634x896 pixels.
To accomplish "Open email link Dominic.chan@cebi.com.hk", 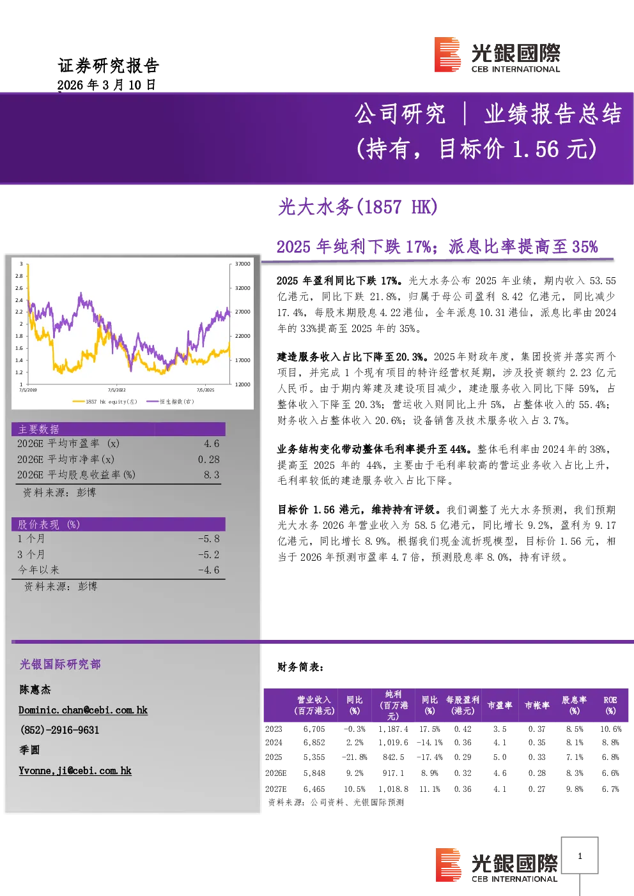I will [x=83, y=710].
